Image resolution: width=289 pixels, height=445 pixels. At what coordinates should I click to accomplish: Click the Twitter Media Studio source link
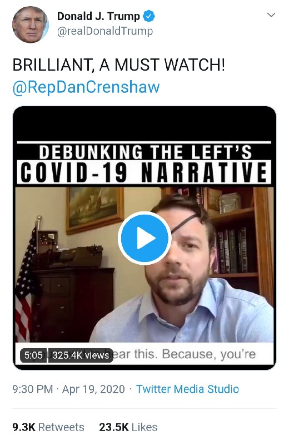187,389
